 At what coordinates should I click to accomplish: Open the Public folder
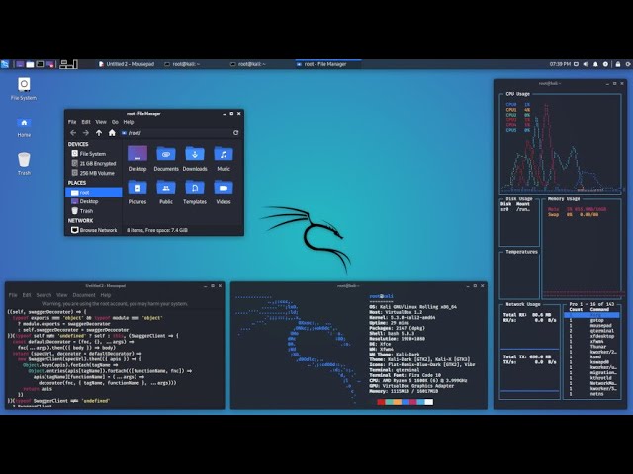(166, 193)
